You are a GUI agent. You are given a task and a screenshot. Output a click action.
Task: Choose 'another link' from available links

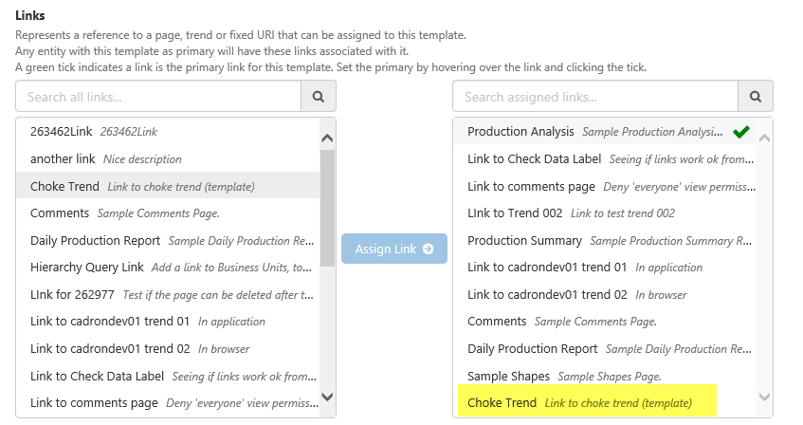click(63, 158)
